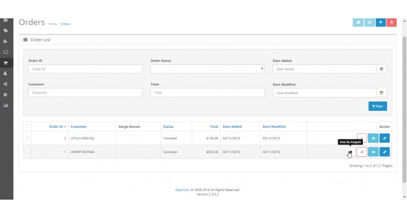
Task: Open the Reports bar chart icon in sidebar
Action: 6,106
